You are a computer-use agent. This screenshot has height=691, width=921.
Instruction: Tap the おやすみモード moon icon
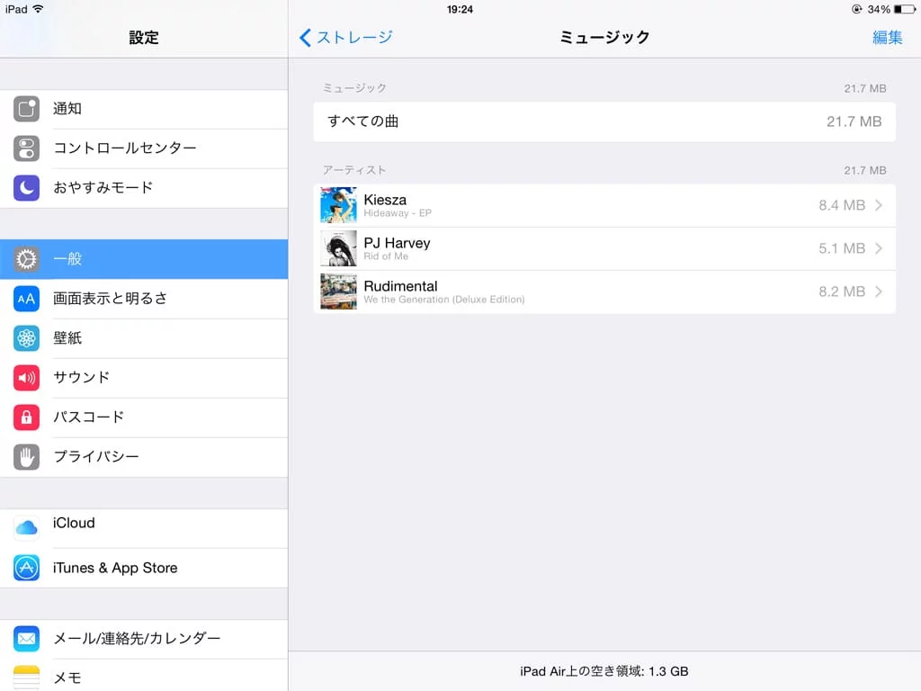point(26,187)
